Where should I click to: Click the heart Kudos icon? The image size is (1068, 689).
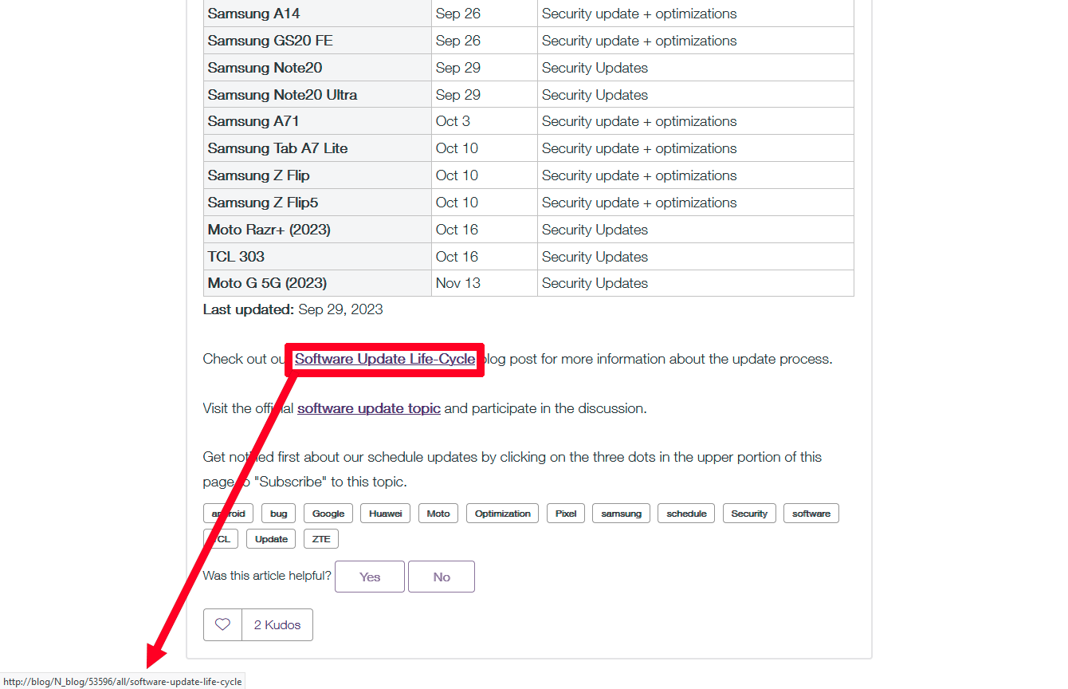222,625
